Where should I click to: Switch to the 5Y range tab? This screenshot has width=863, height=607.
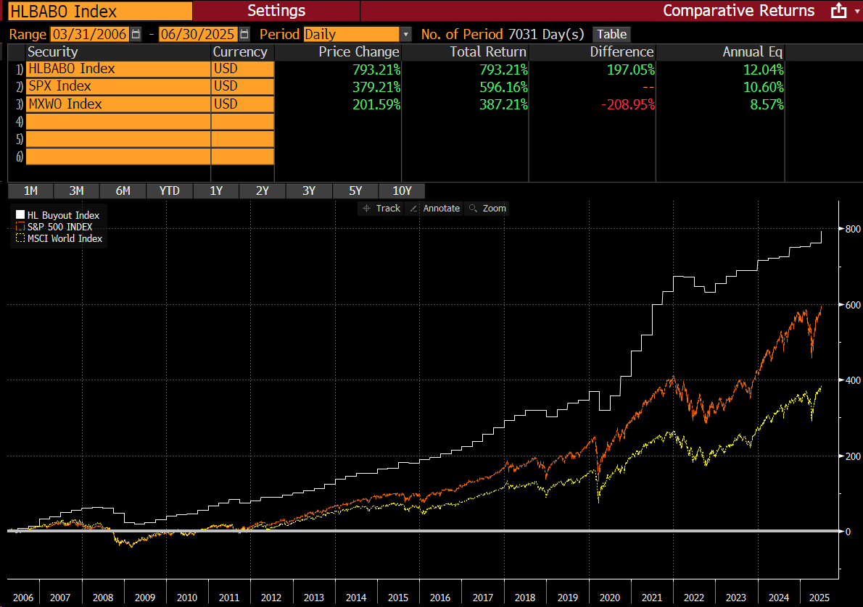(x=355, y=191)
